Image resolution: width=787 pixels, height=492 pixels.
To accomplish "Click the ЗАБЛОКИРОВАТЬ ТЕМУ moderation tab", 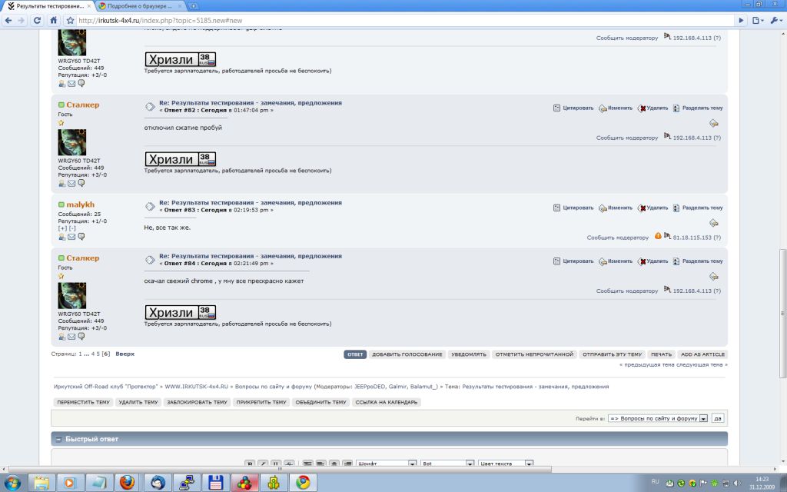I will tap(197, 402).
